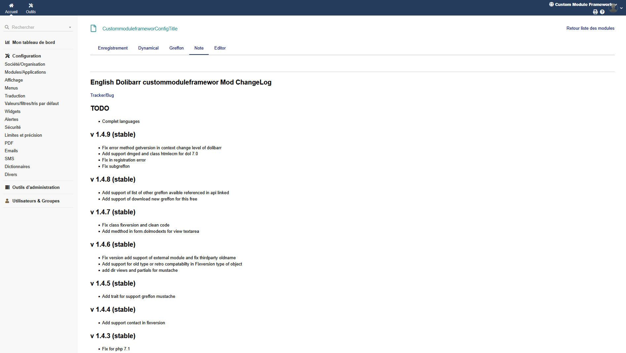Open the help question mark icon
This screenshot has width=626, height=353.
pos(602,12)
